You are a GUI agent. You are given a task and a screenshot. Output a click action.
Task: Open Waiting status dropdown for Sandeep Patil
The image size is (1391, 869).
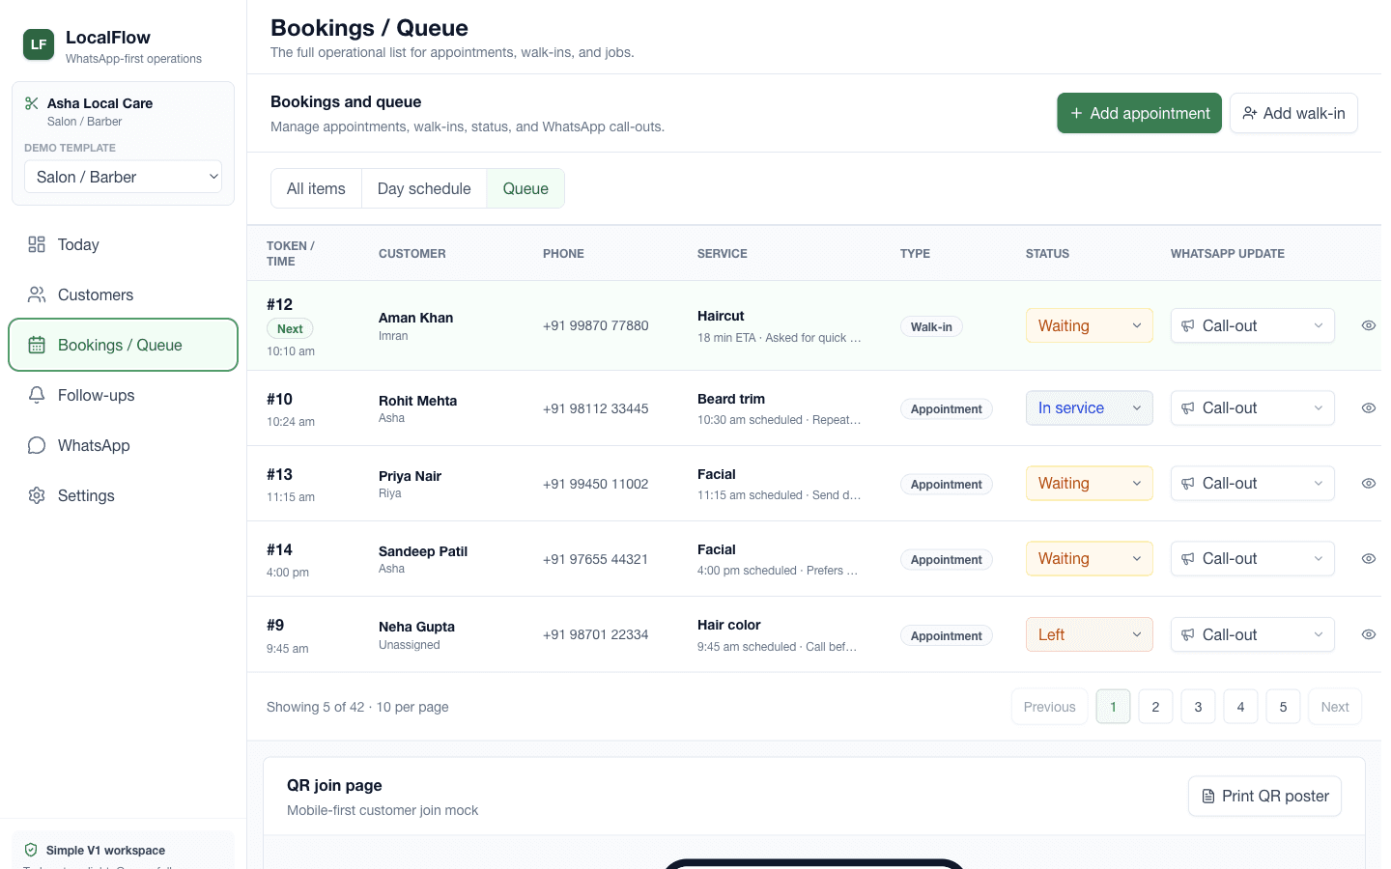pyautogui.click(x=1089, y=558)
